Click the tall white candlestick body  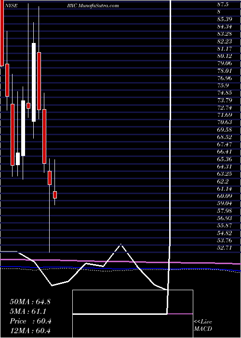pos(34,83)
